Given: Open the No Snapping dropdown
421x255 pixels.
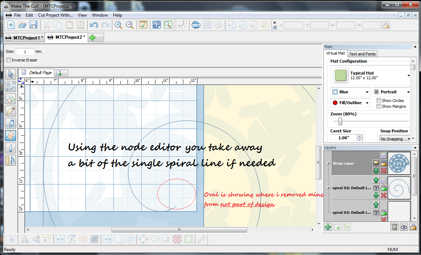Looking at the screenshot, I should click(x=395, y=139).
